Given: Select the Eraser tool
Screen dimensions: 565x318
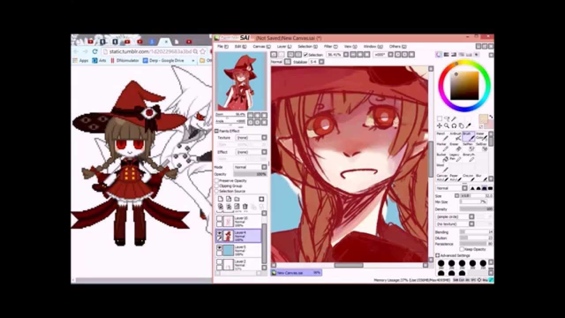Looking at the screenshot, I should coord(456,147).
